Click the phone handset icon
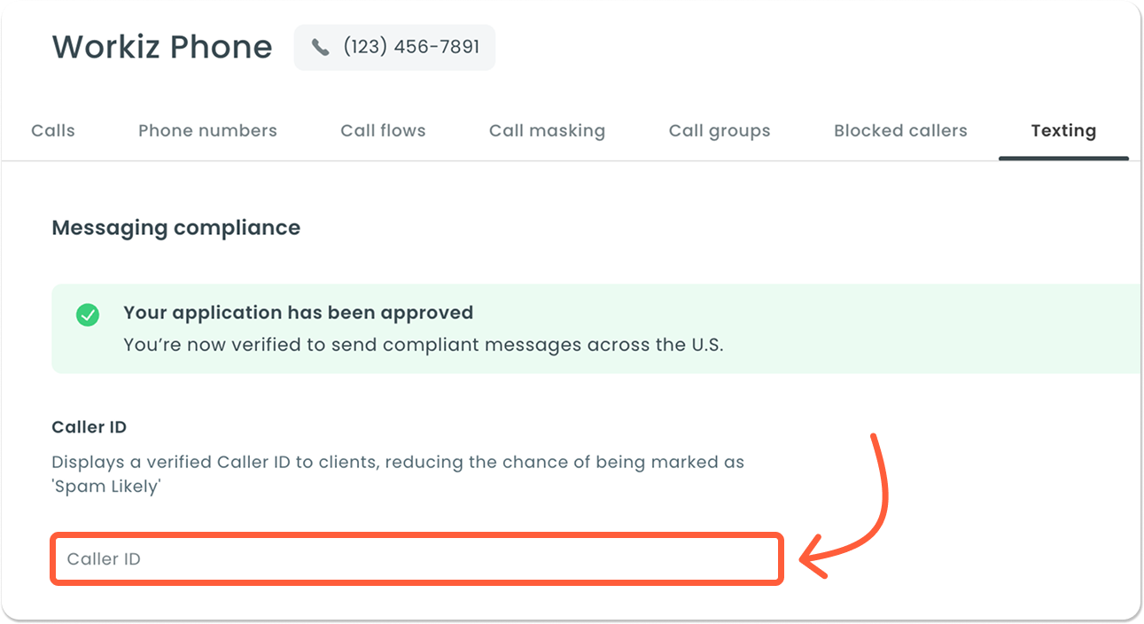 pos(321,48)
